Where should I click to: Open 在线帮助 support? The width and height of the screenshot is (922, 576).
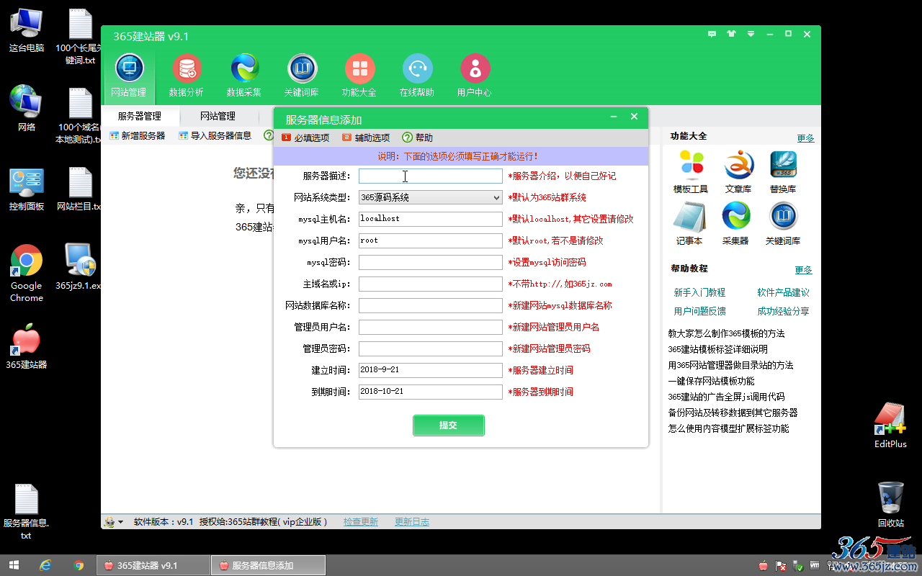coord(417,76)
